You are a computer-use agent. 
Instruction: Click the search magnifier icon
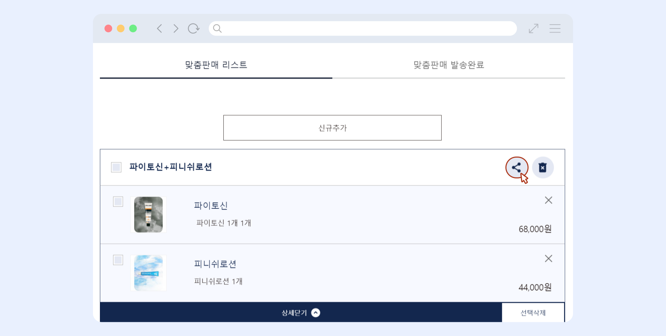pyautogui.click(x=217, y=28)
